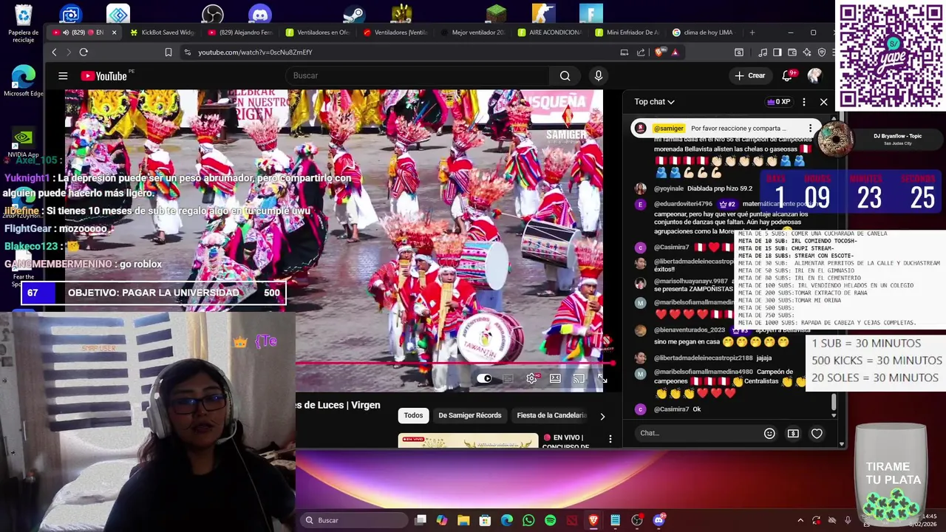Switch to Mejor ventilador tab
Screen dimensions: 946x532
click(x=473, y=33)
